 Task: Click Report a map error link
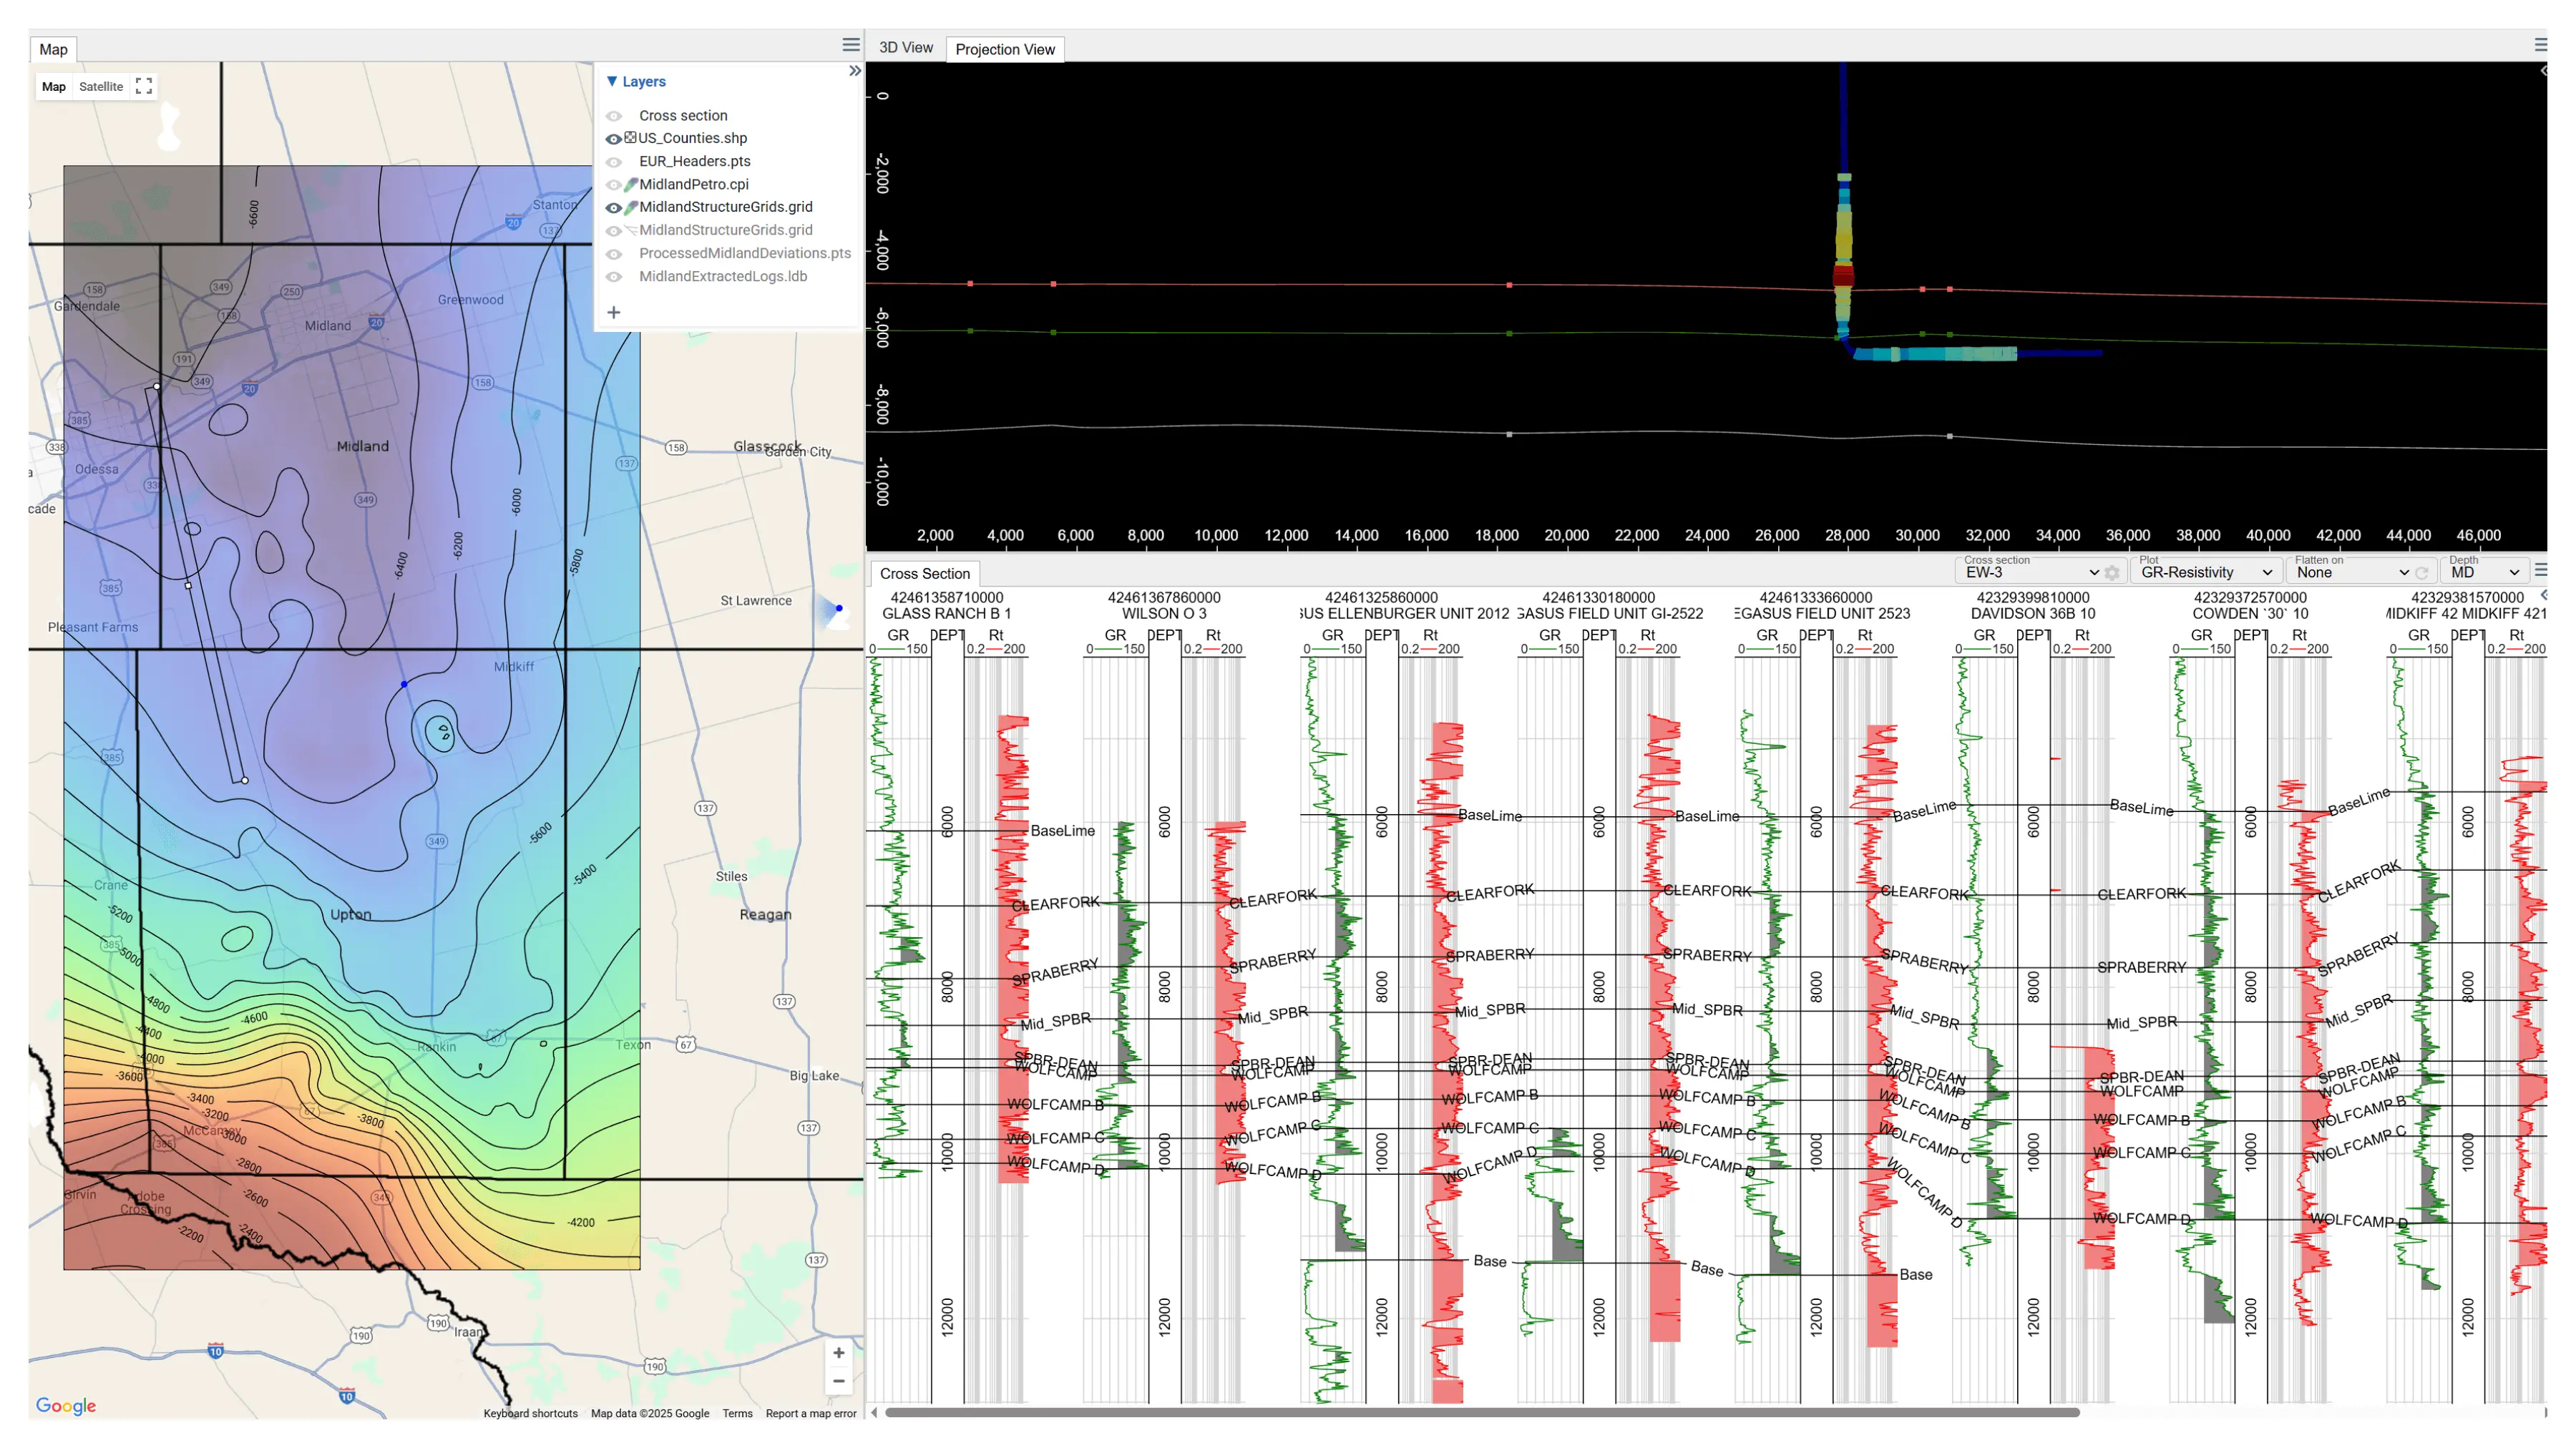pyautogui.click(x=810, y=1413)
